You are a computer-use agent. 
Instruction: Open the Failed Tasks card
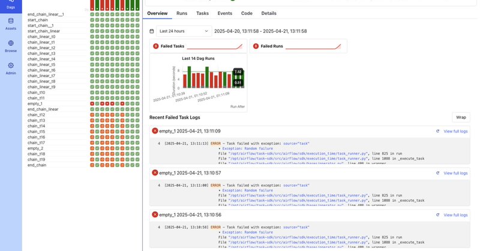(199, 46)
